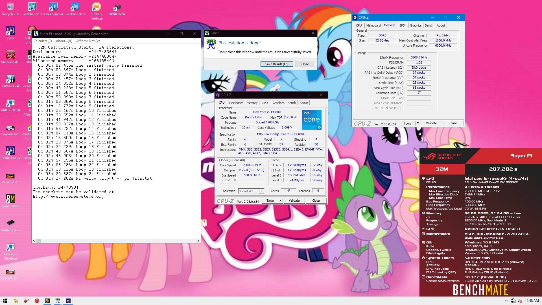The height and width of the screenshot is (305, 542).
Task: Open File Explorer from the taskbar
Action: coord(16,301)
